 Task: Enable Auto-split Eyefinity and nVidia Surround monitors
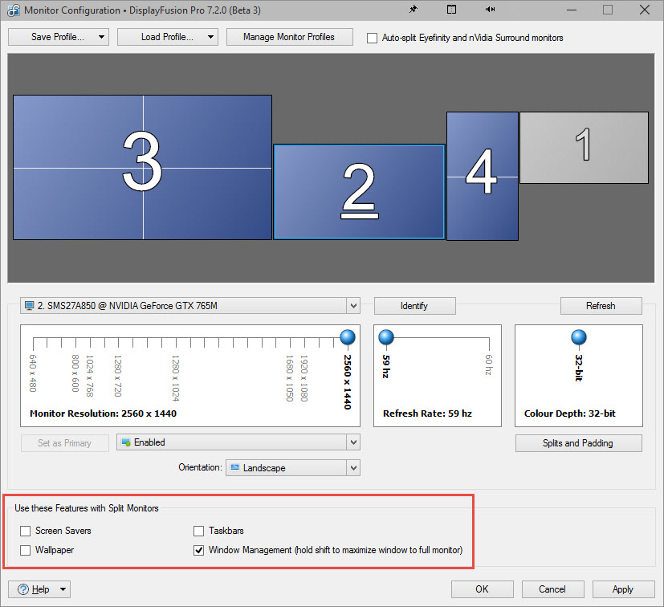[x=372, y=38]
